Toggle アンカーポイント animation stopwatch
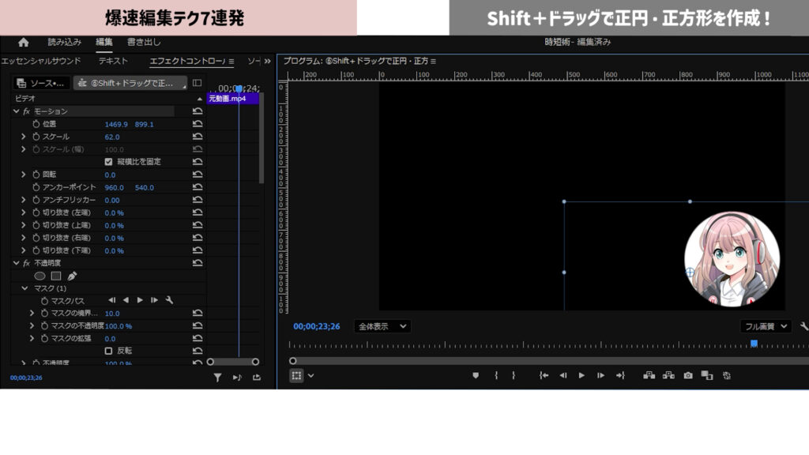This screenshot has height=455, width=809. pos(36,187)
